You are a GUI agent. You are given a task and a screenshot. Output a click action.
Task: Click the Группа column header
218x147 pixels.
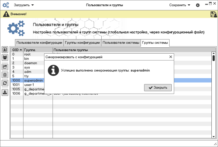[x=38, y=50]
